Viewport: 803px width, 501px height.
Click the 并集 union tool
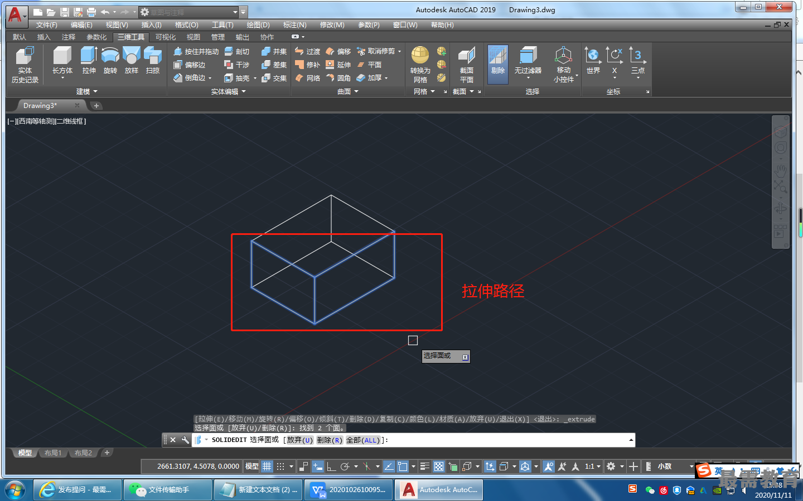tap(274, 51)
